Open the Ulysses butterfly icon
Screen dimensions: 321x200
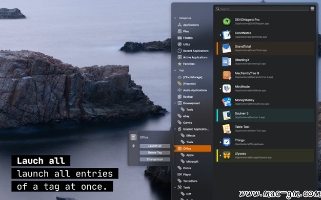[x=227, y=155]
